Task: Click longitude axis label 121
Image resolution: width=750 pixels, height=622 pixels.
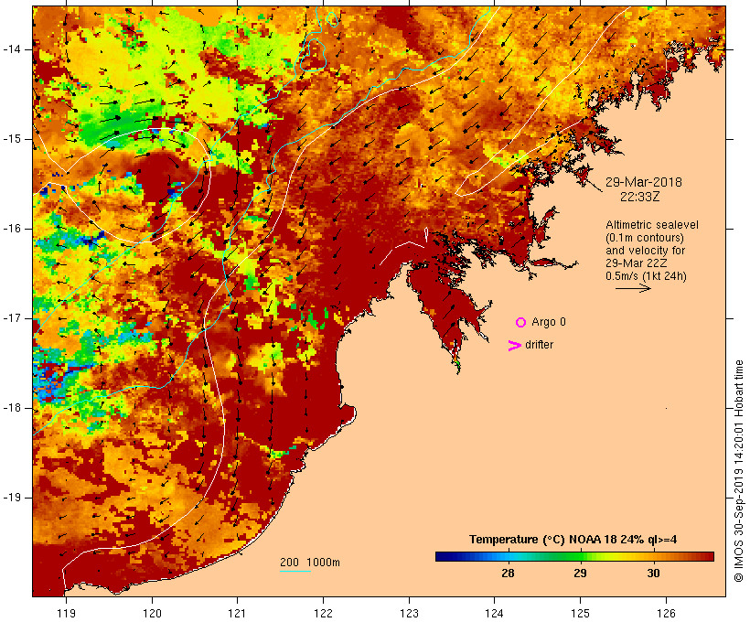Action: point(237,613)
